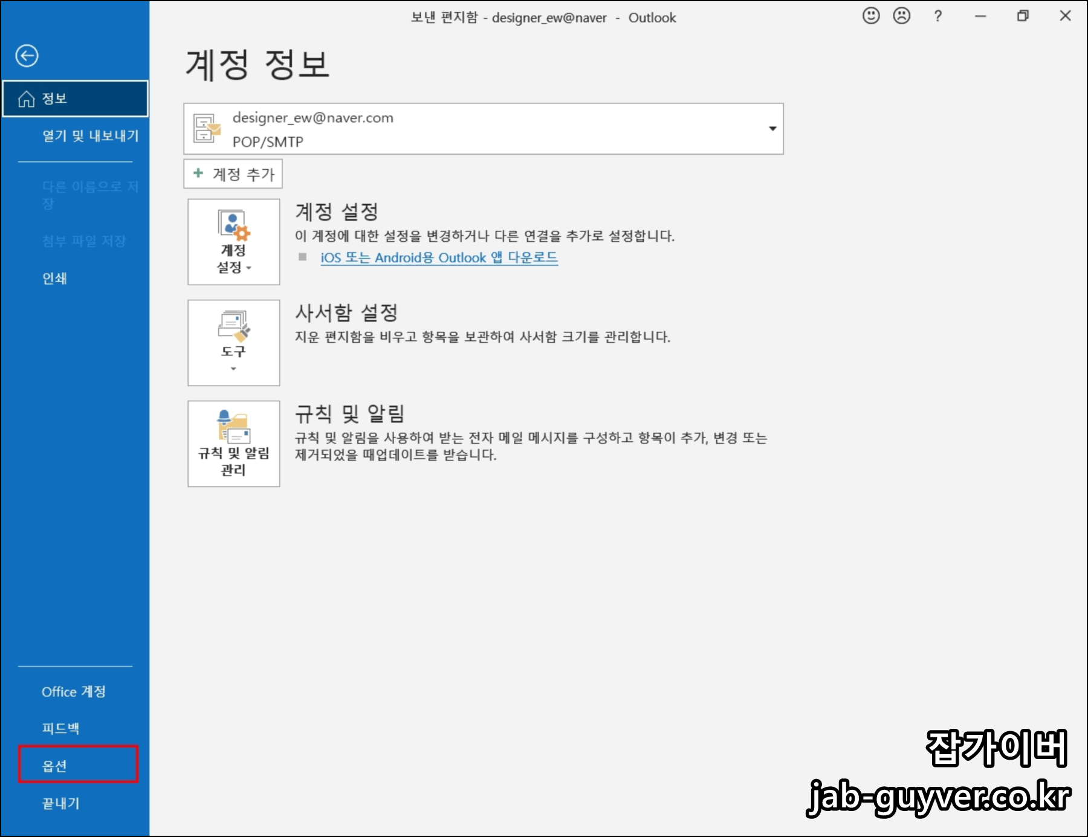This screenshot has height=837, width=1088.
Task: Open the 계정 설정 dropdown button
Action: click(234, 242)
